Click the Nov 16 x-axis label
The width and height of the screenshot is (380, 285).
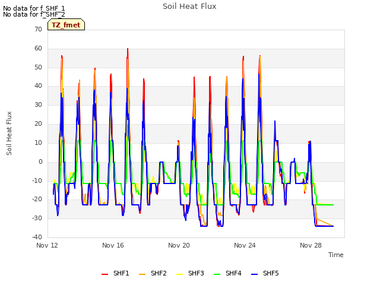click(113, 245)
